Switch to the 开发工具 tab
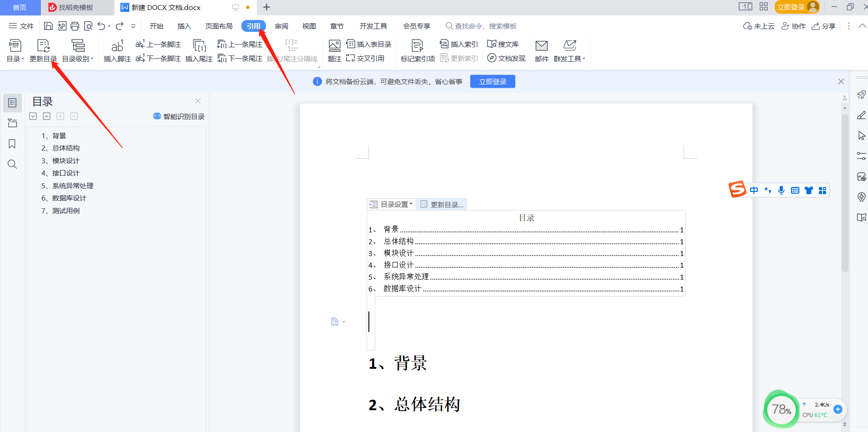The width and height of the screenshot is (868, 432). click(373, 26)
